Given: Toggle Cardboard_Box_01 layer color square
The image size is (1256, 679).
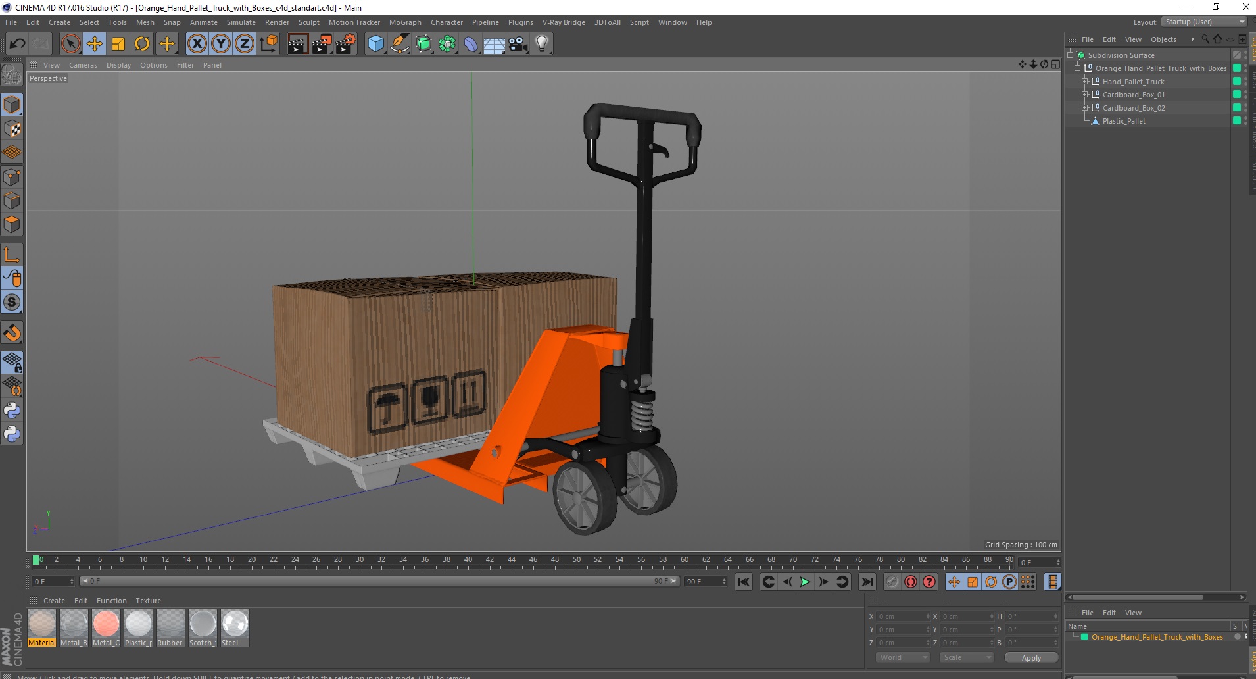Looking at the screenshot, I should pos(1237,94).
